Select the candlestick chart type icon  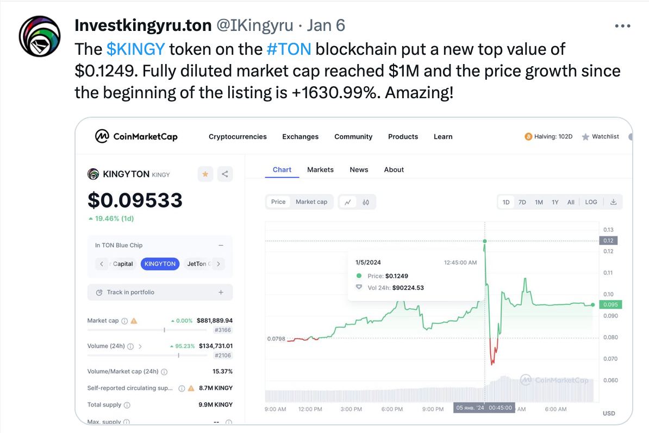point(366,202)
